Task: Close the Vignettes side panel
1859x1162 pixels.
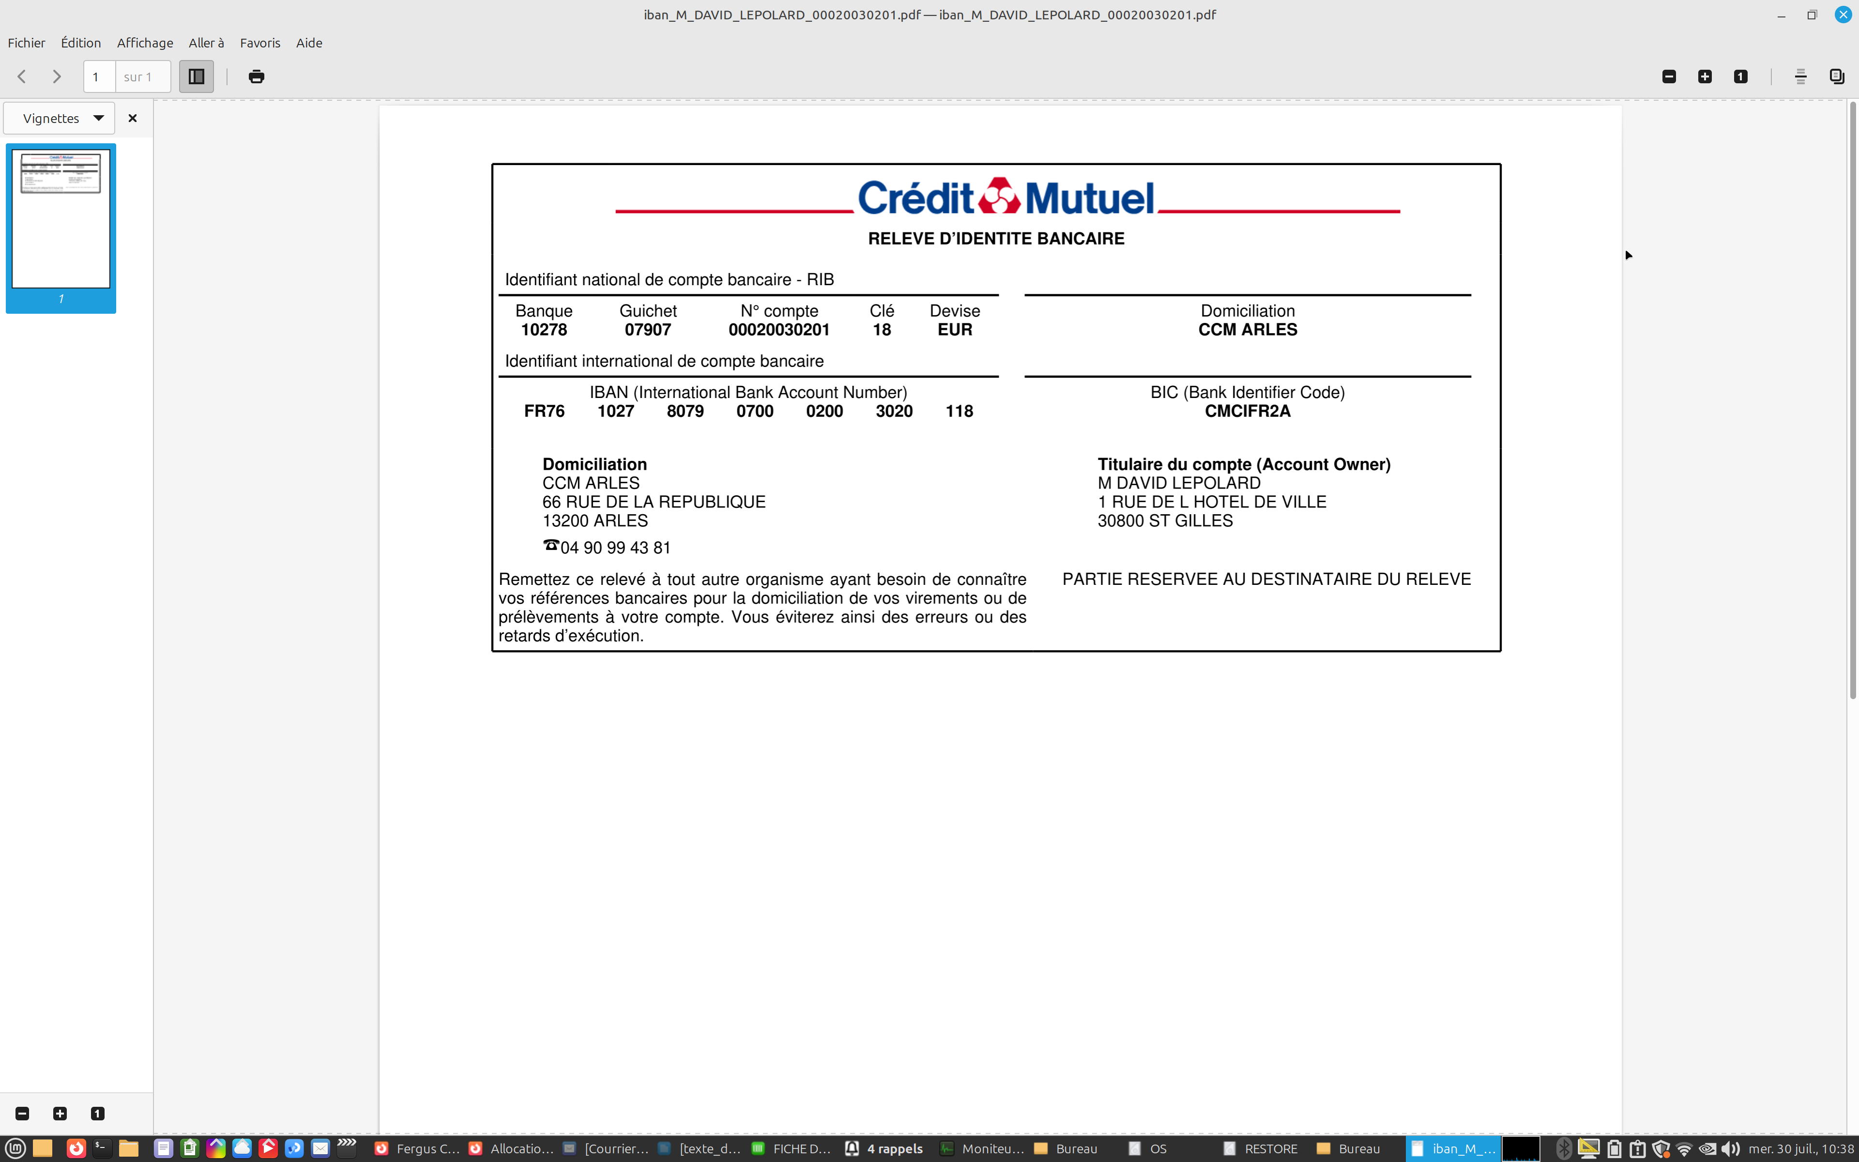Action: point(132,118)
